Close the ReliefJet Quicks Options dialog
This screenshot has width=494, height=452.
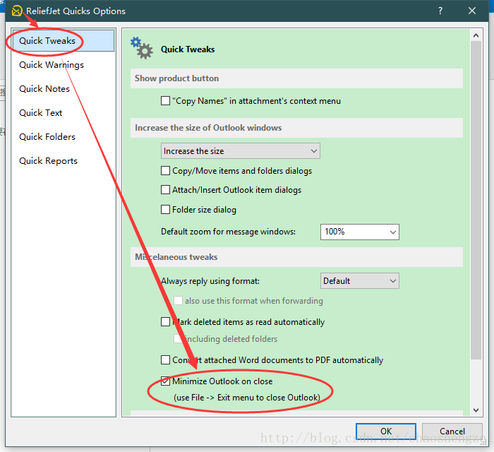tap(471, 11)
